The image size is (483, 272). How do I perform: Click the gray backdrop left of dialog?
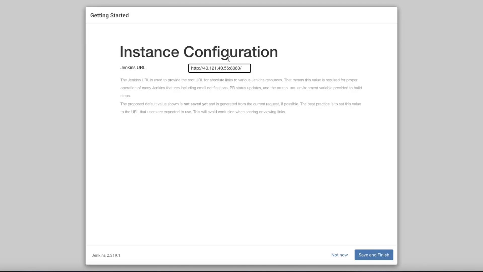point(43,136)
